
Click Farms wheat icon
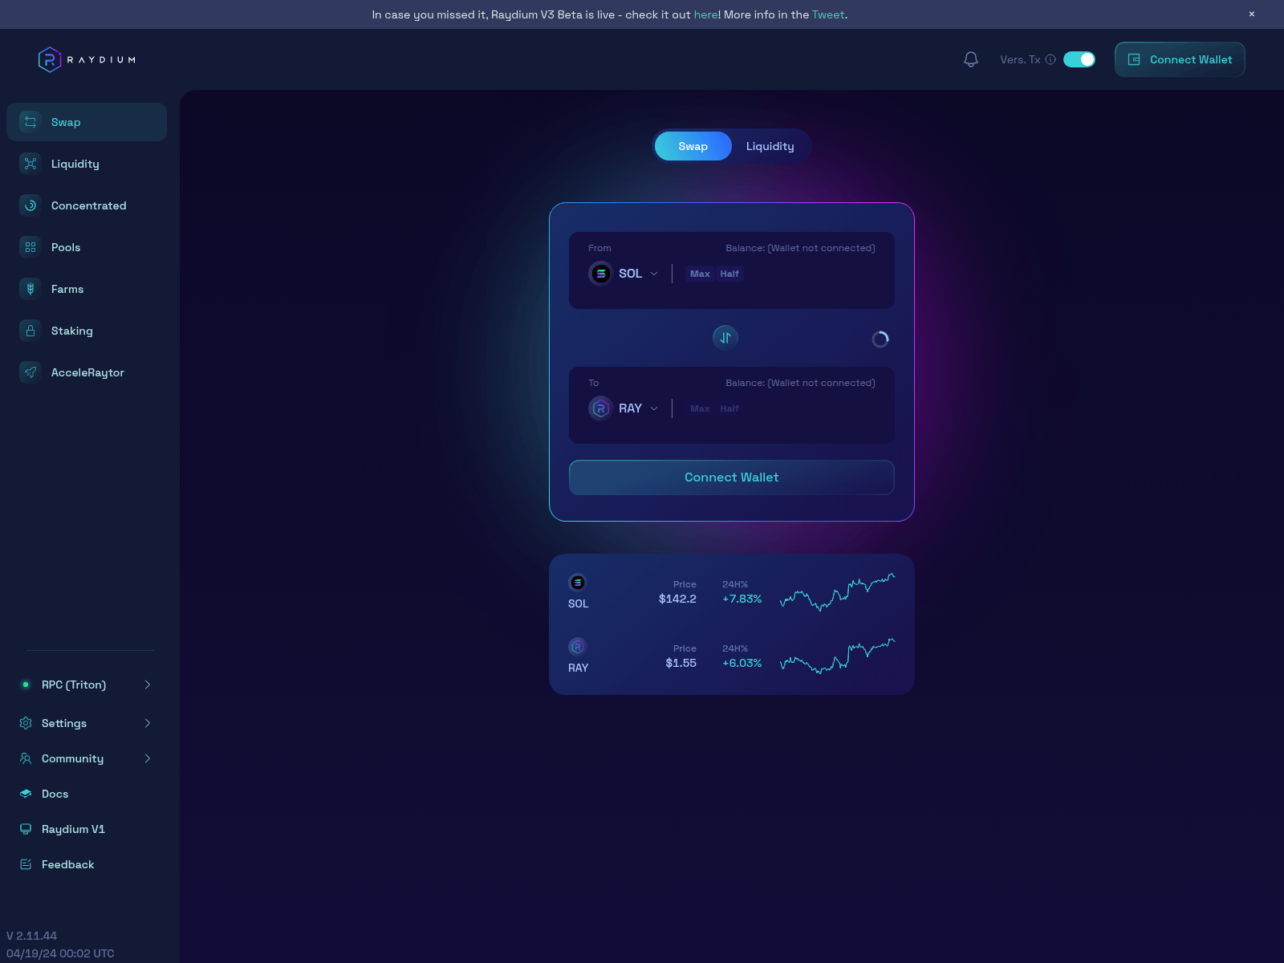[30, 289]
